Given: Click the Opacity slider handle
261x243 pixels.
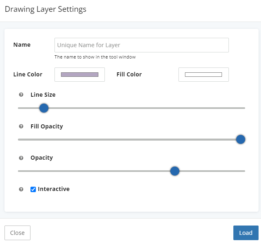Looking at the screenshot, I should (175, 171).
